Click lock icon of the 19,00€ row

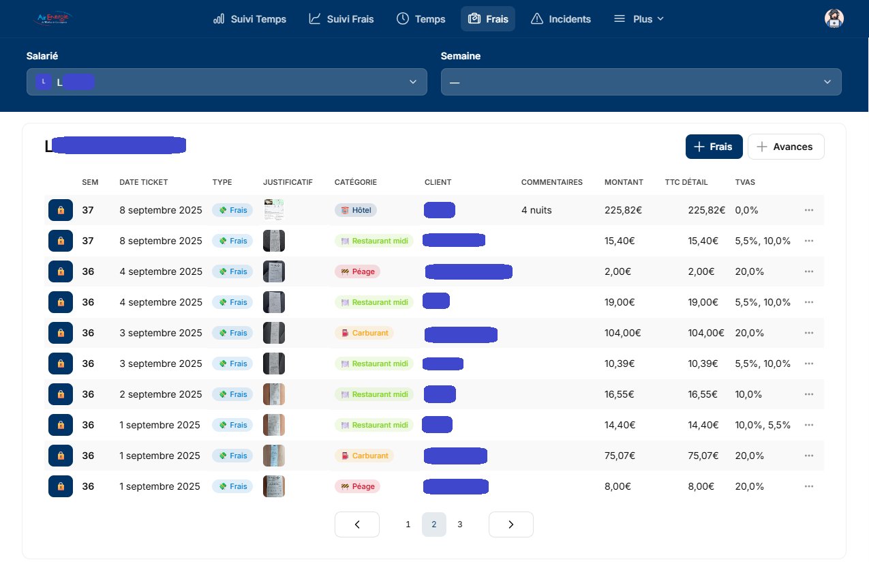click(x=61, y=302)
